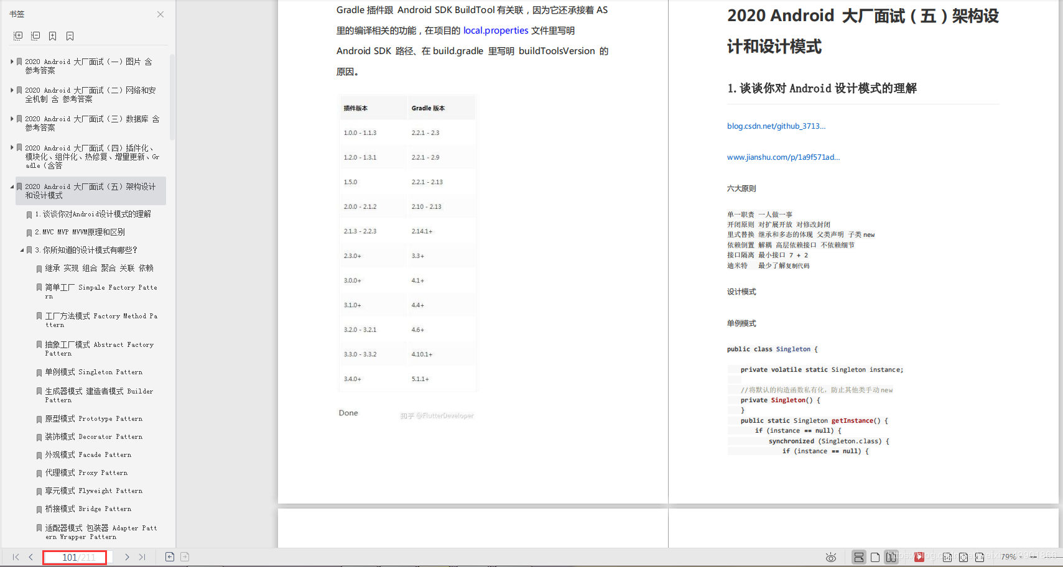Open bookmark 抽象工厂模式 Abstract Factory Pattern
Viewport: 1063px width, 567px height.
[99, 349]
